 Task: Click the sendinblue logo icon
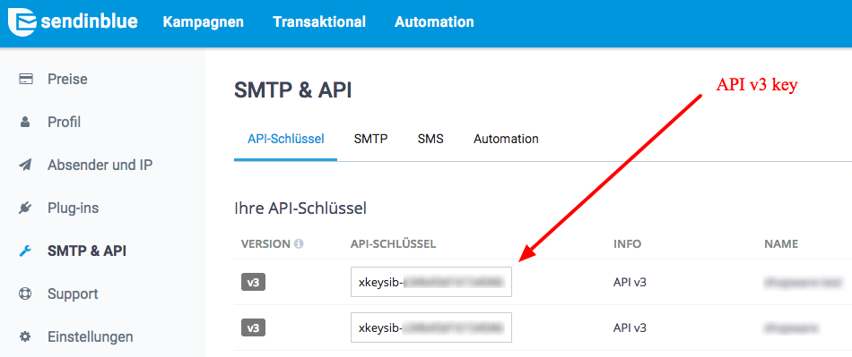22,22
